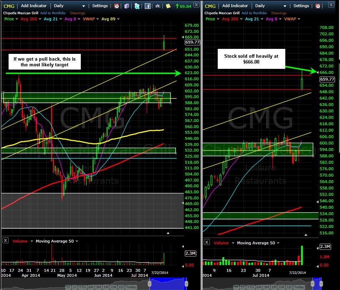Image resolution: width=340 pixels, height=290 pixels.
Task: Share chart via the Twitter bird icon
Action: [x=137, y=6]
